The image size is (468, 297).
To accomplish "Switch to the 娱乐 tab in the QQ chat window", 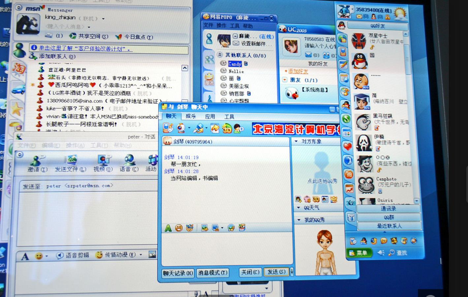I will click(190, 116).
